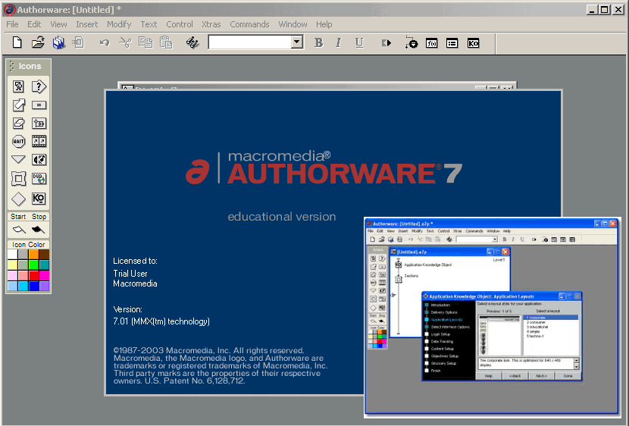The height and width of the screenshot is (426, 629).
Task: Choose the orange swatch under Icon Color
Action: [33, 255]
